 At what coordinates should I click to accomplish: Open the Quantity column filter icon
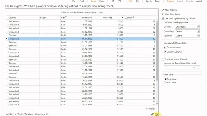[x=133, y=17]
